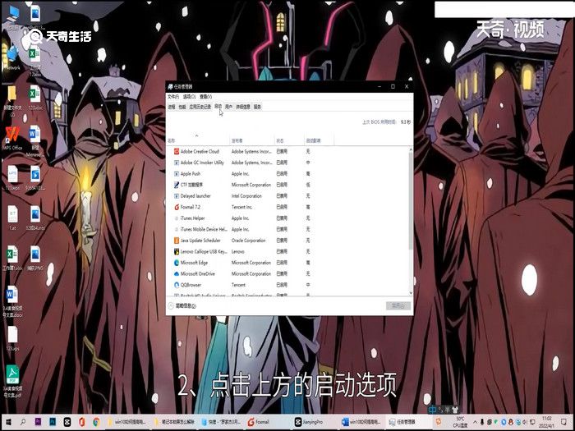Screen dimensions: 575x431
Task: Sort by the 状态 (Status) column header
Action: 289,140
